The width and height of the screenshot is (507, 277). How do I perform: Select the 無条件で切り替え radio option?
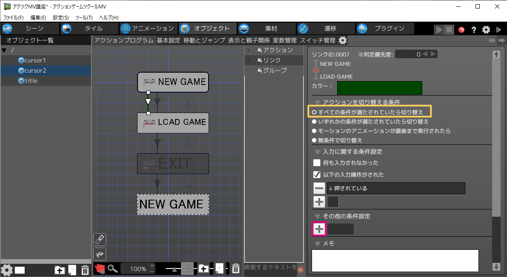click(314, 140)
